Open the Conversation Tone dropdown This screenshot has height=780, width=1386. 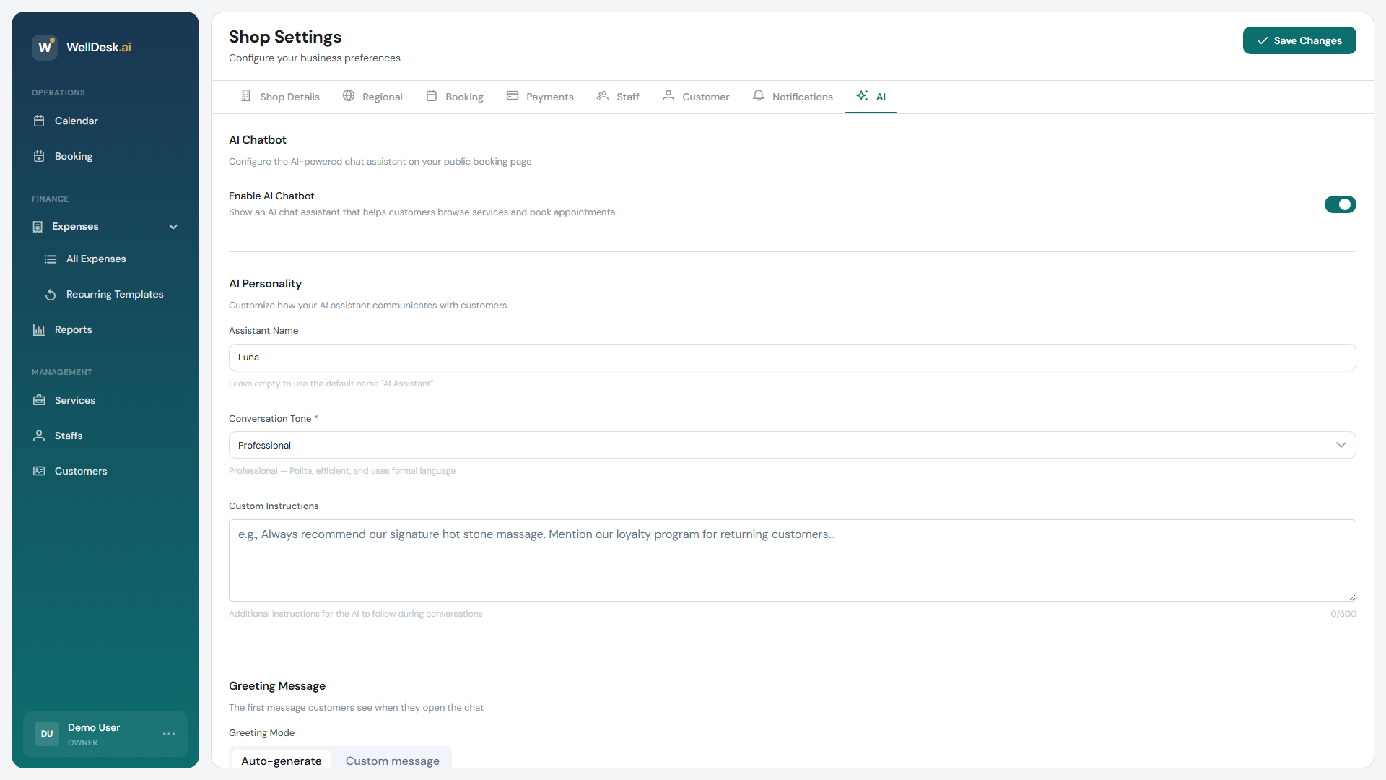click(792, 445)
